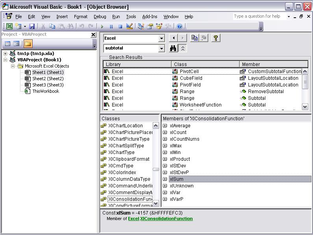The height and width of the screenshot is (235, 313).
Task: Toggle Design Mode icon
Action: (x=130, y=26)
